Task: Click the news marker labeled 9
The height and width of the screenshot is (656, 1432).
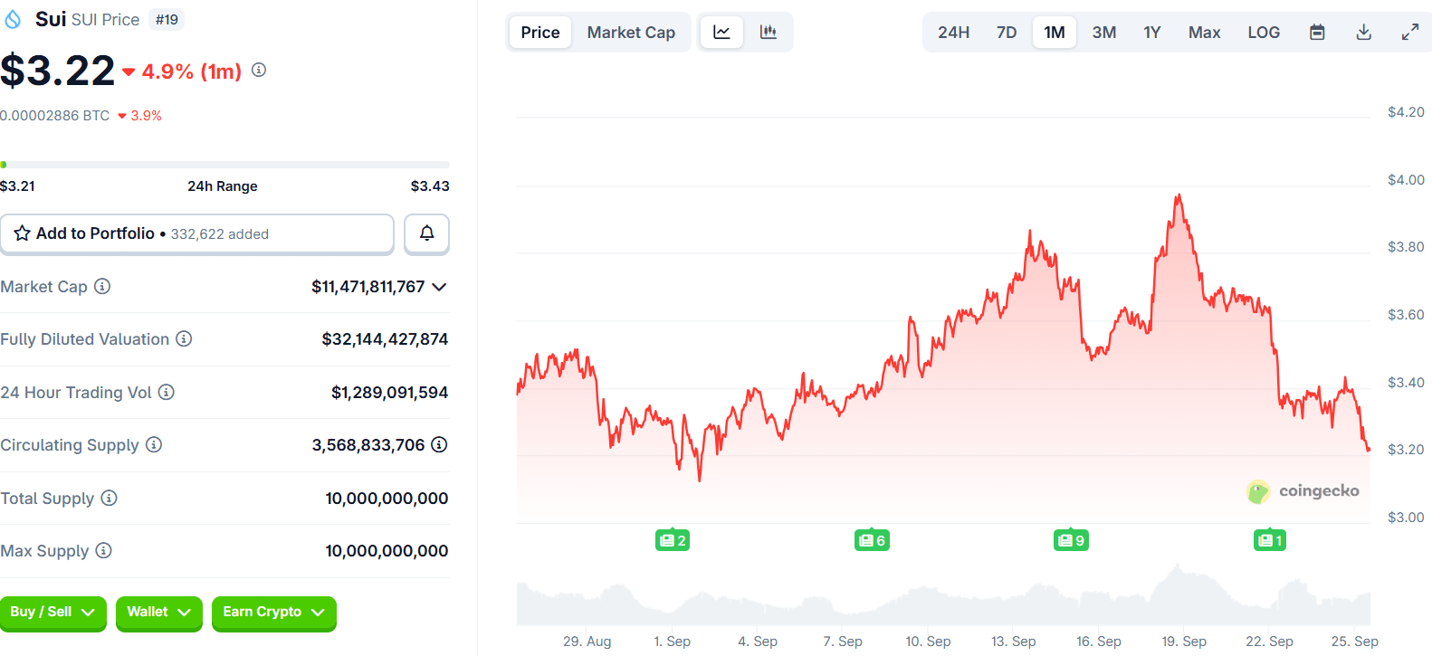Action: [1071, 540]
